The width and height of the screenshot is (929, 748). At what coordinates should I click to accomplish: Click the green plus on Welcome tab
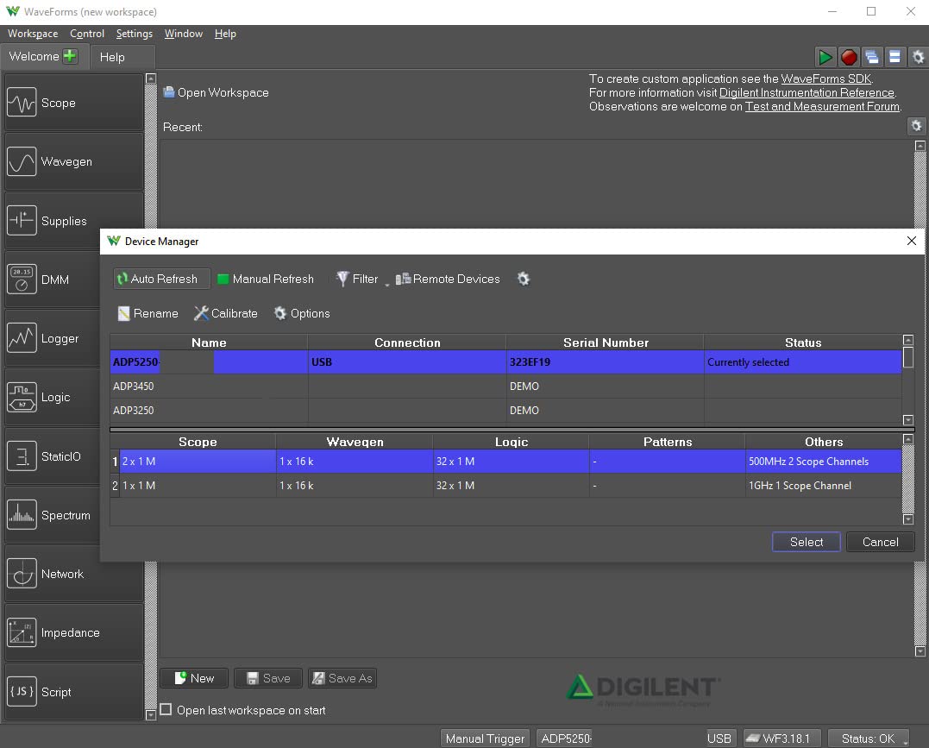point(70,56)
